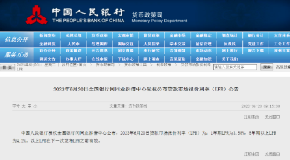Open 反洗钱 navigation link
This screenshot has width=290, height=160.
(x=230, y=44)
